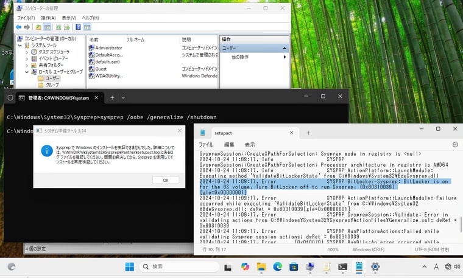The height and width of the screenshot is (278, 463).
Task: Close the Sysprep message dialog
Action: (x=180, y=130)
